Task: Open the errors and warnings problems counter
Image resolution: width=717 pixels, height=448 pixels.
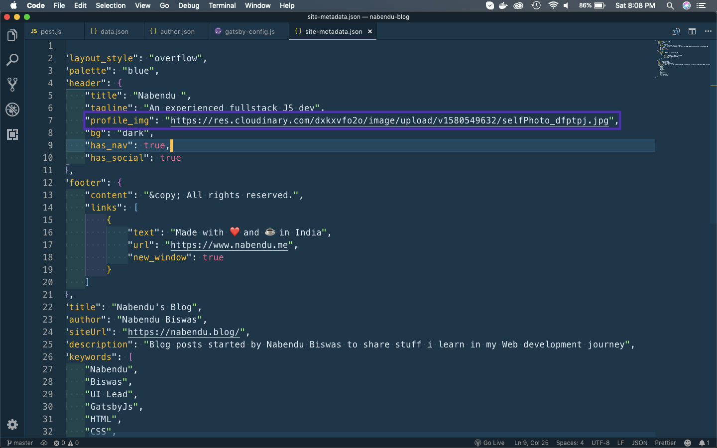Action: tap(66, 443)
